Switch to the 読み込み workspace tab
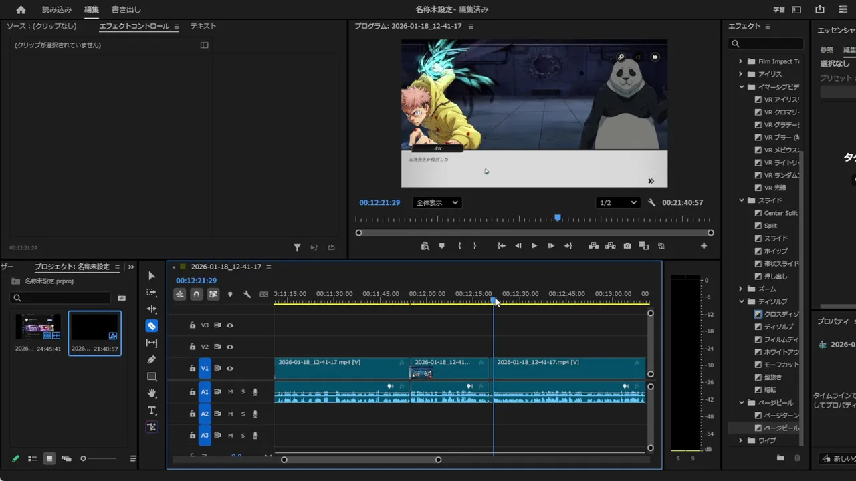 point(57,9)
